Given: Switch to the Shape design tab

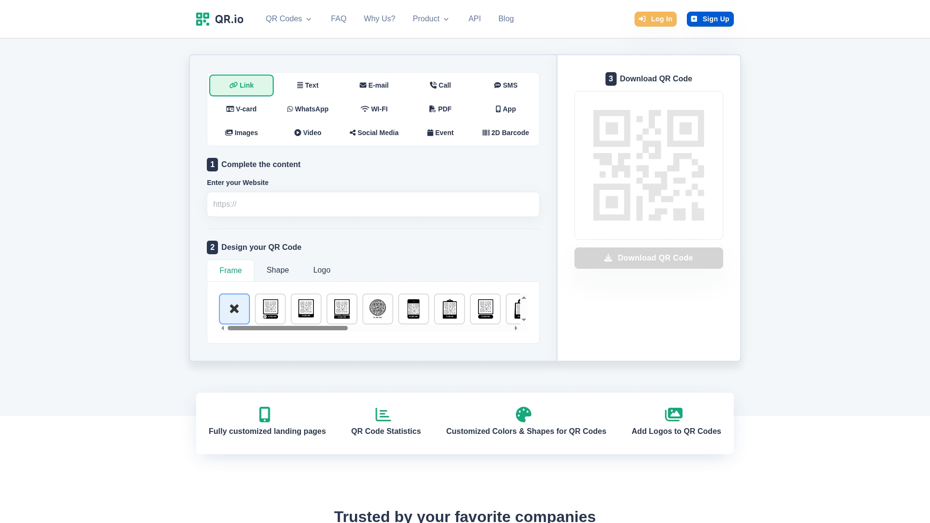Looking at the screenshot, I should click(x=278, y=270).
